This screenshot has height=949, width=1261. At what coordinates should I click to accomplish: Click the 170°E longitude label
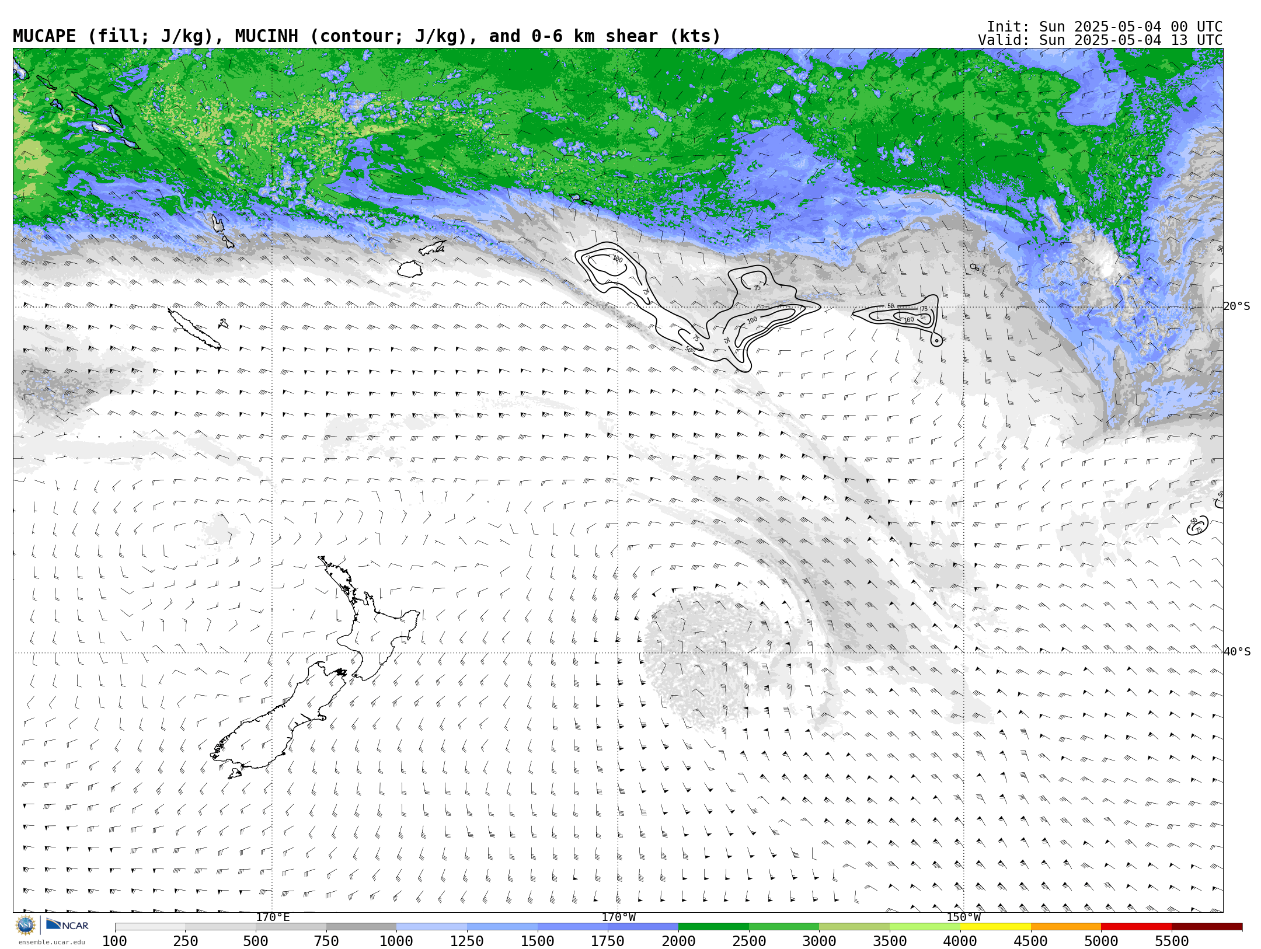click(x=273, y=917)
